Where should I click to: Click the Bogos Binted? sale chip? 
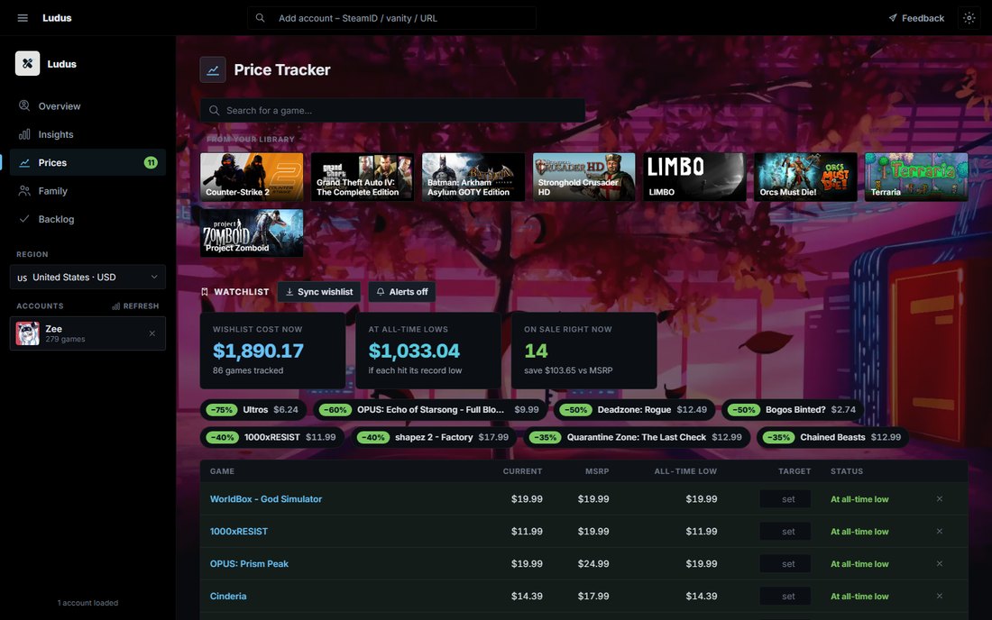[x=793, y=409]
